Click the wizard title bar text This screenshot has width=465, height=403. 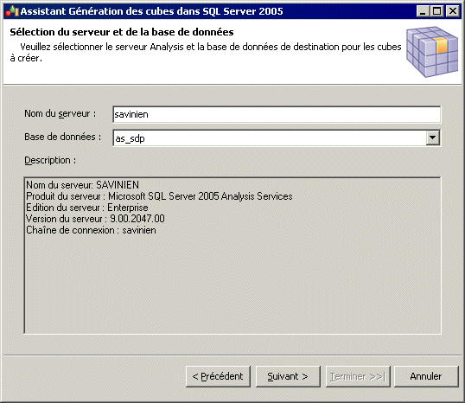151,11
